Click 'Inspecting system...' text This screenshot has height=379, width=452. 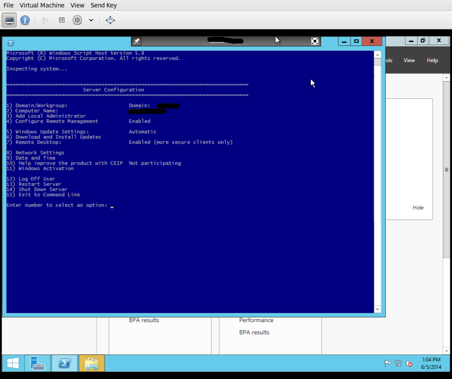point(37,69)
